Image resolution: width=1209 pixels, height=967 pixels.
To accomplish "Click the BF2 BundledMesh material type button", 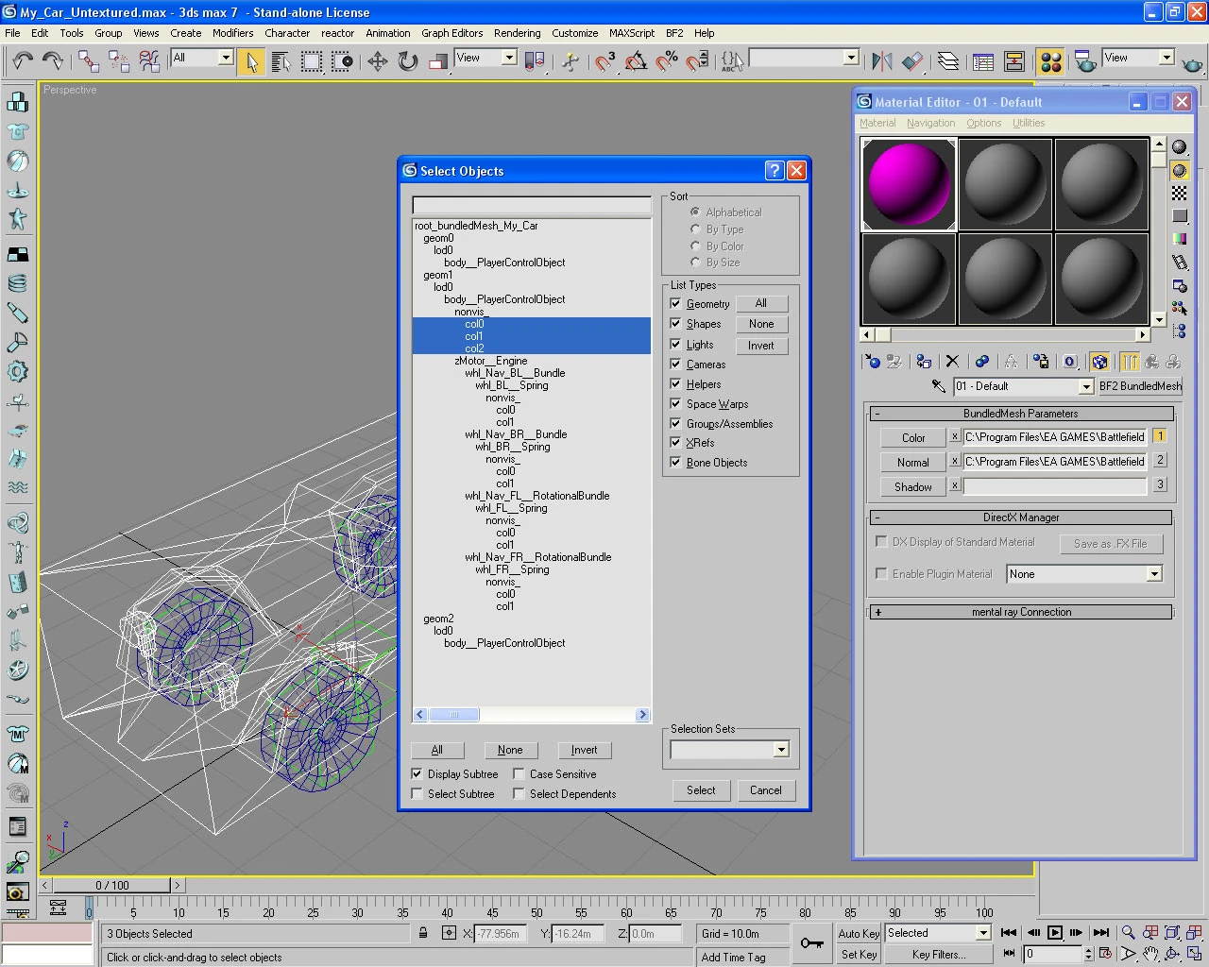I will [1139, 386].
